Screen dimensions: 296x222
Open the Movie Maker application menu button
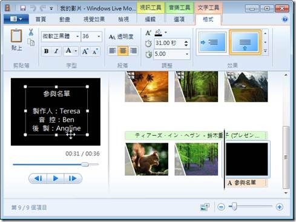click(16, 19)
